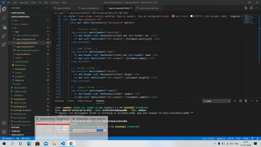Close the app.component.html tab

[x=131, y=8]
